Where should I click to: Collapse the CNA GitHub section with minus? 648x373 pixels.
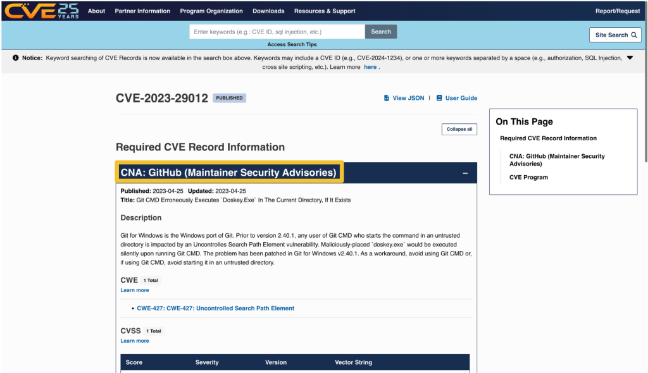click(x=465, y=173)
